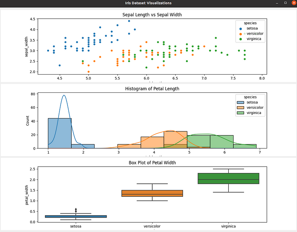Click the 'setosa' x-axis label under box plot
This screenshot has height=232, width=297.
pyautogui.click(x=76, y=226)
